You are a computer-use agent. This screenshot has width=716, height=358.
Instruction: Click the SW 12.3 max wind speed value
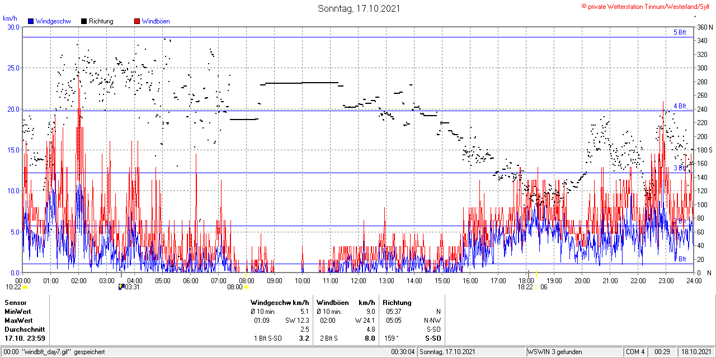click(x=298, y=321)
